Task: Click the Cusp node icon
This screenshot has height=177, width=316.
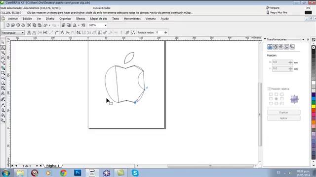Action: [62, 32]
